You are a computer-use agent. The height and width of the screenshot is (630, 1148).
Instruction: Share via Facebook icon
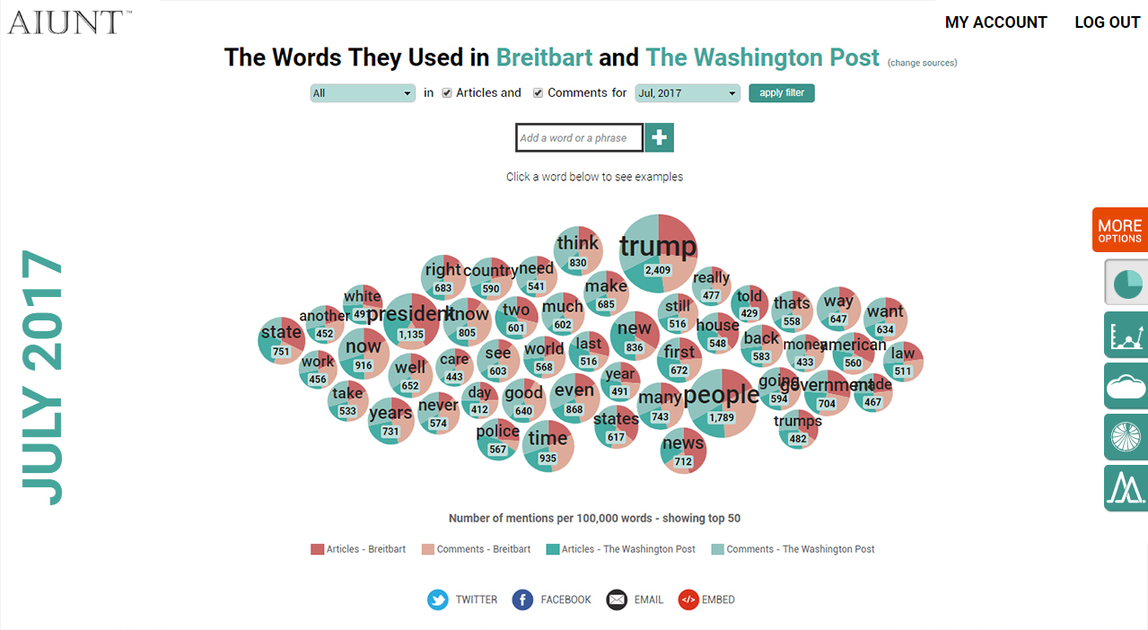coord(522,599)
